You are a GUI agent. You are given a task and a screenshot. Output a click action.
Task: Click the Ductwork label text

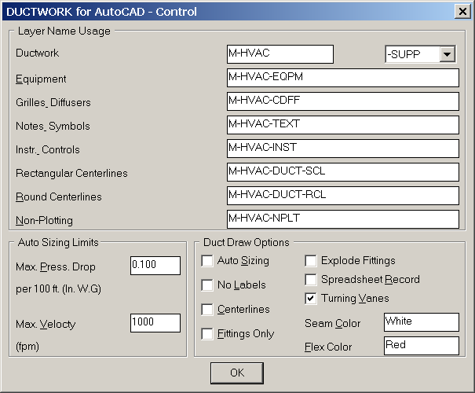pyautogui.click(x=37, y=53)
